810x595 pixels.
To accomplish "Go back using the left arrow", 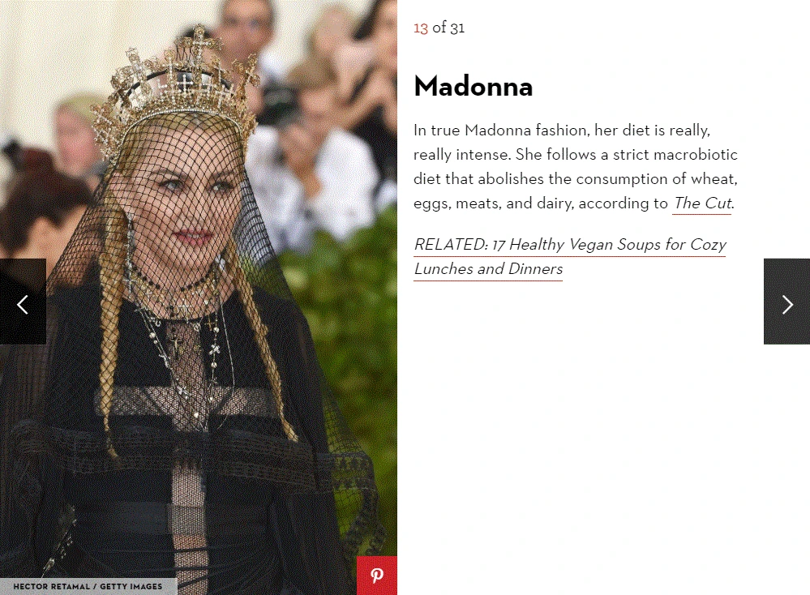I will pyautogui.click(x=23, y=302).
